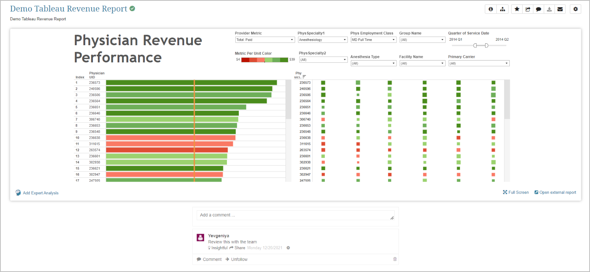
Task: Click the envelope email icon
Action: point(560,10)
